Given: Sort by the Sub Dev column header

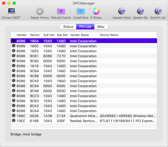Looking at the screenshot, I should (62, 35).
